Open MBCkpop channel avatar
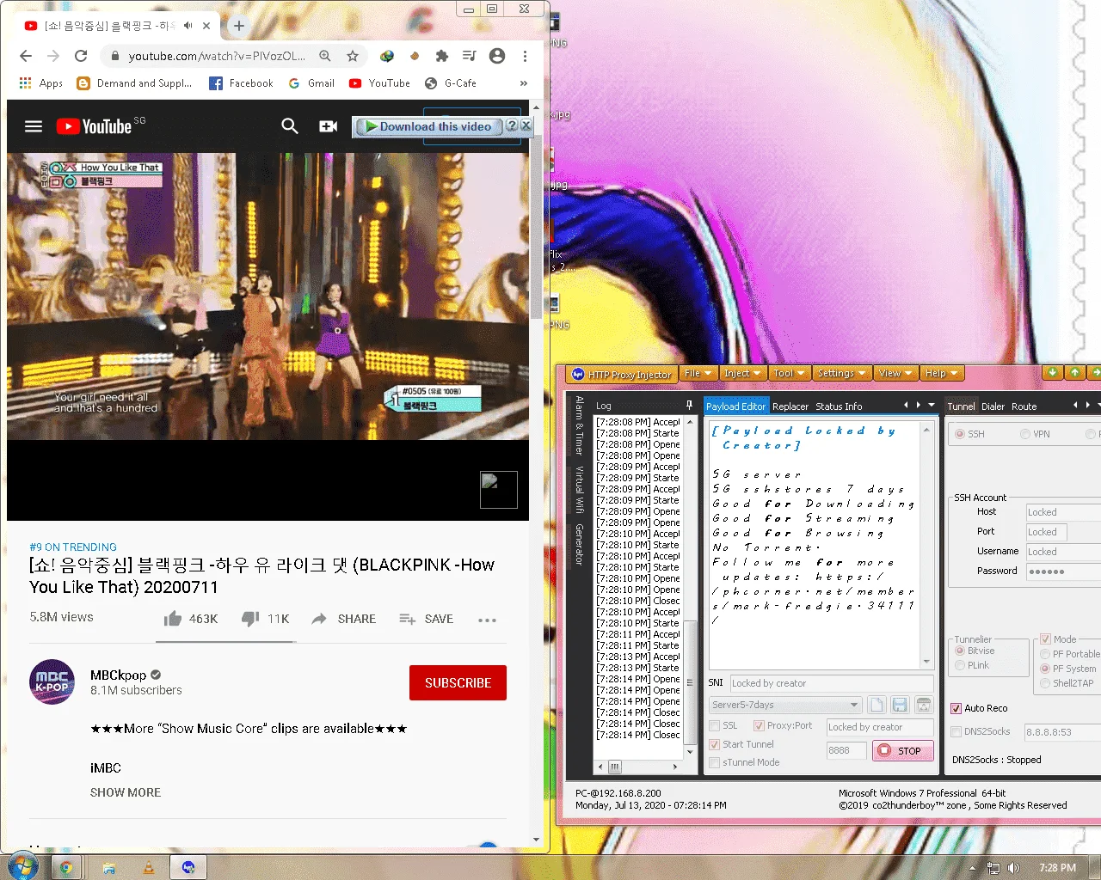1101x880 pixels. click(52, 682)
